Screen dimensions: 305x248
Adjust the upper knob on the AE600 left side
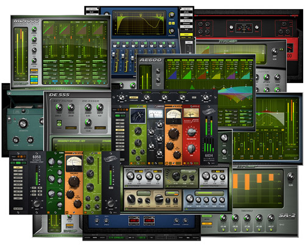pos(158,71)
